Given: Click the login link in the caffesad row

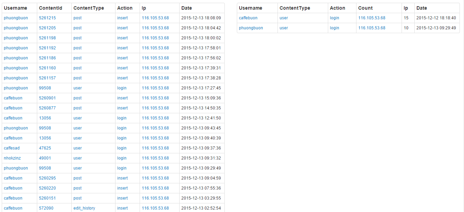Looking at the screenshot, I should [122, 148].
